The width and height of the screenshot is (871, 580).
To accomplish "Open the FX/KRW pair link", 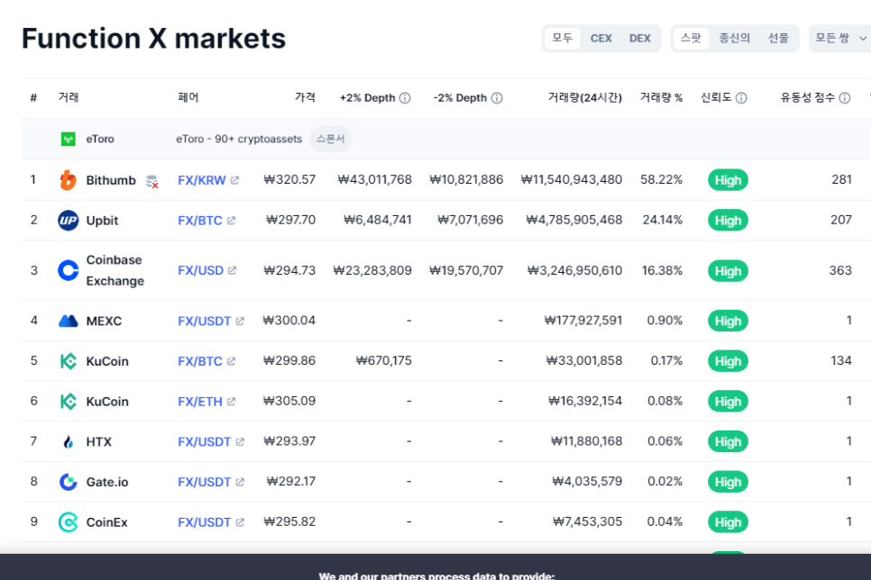I will 202,180.
